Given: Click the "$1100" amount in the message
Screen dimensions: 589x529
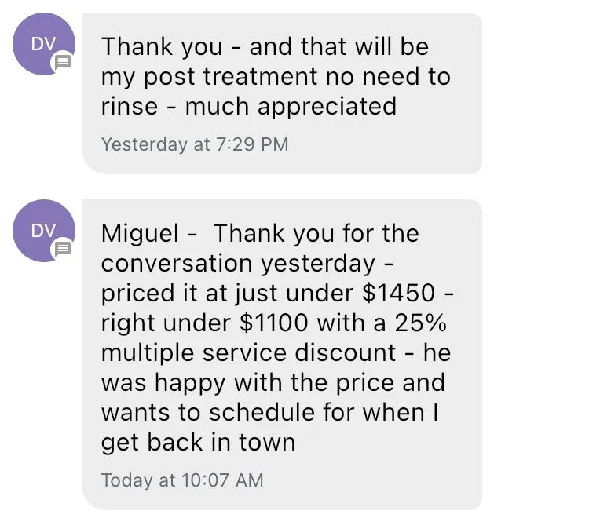Looking at the screenshot, I should [x=273, y=323].
